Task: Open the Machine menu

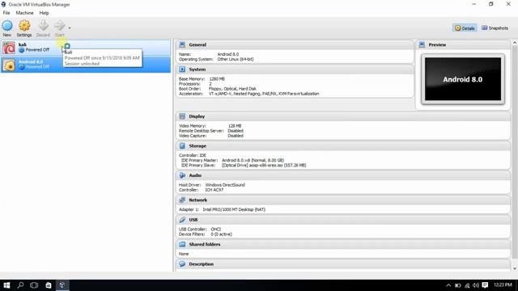Action: point(24,13)
